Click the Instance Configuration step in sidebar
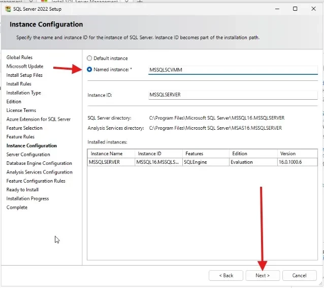Viewport: 324px width, 288px height. (31, 146)
